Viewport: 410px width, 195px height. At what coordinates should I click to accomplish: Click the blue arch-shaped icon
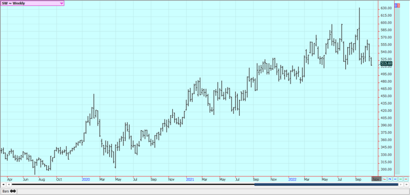click(x=390, y=179)
